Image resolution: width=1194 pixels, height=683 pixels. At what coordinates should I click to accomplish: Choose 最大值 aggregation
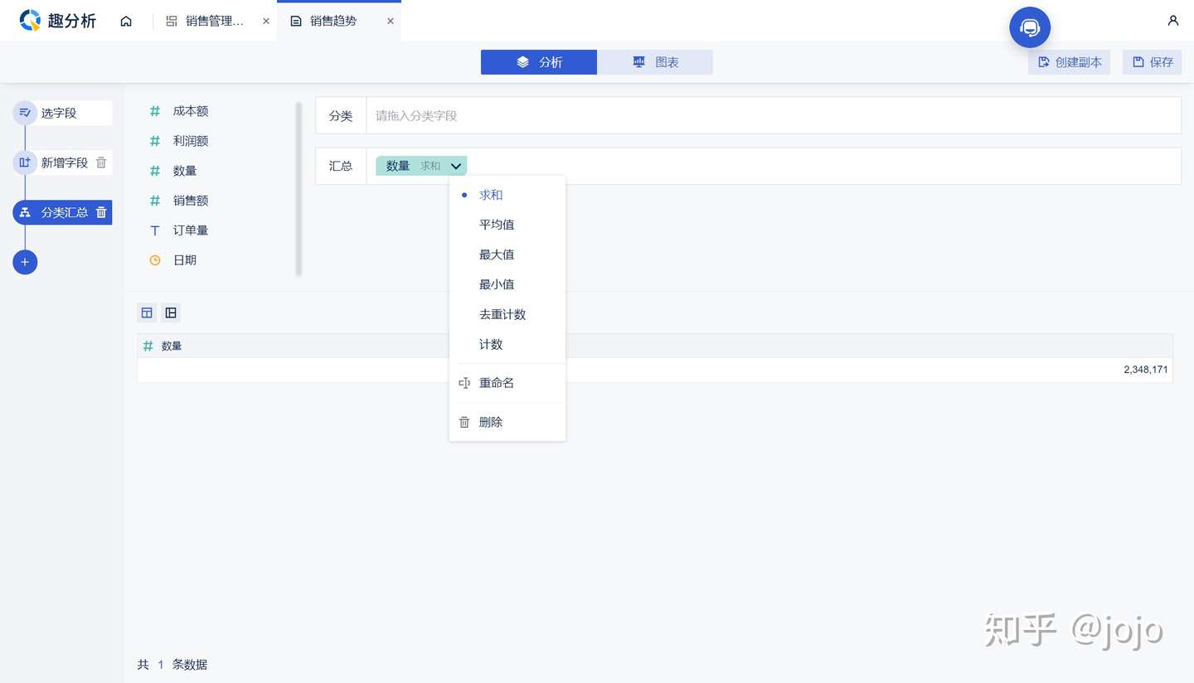[507, 254]
